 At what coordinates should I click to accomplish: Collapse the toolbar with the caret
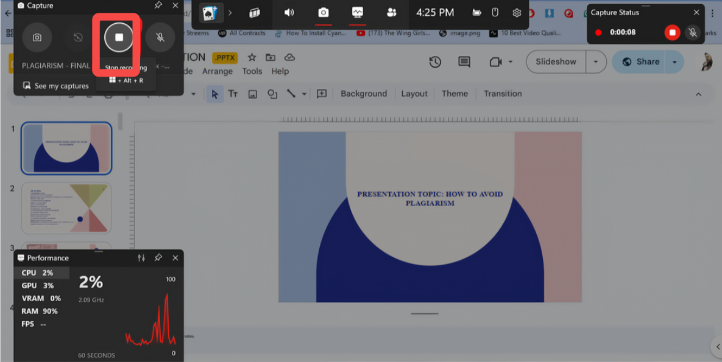(698, 94)
